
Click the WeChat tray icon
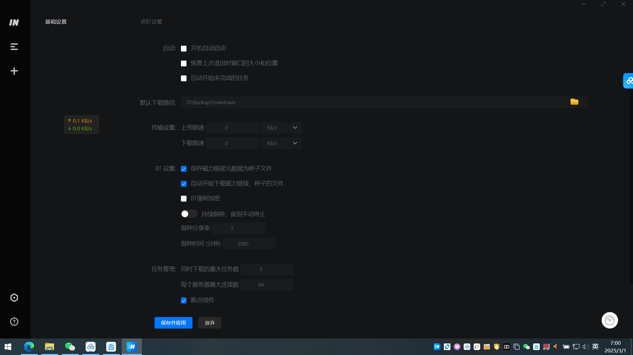tap(527, 347)
